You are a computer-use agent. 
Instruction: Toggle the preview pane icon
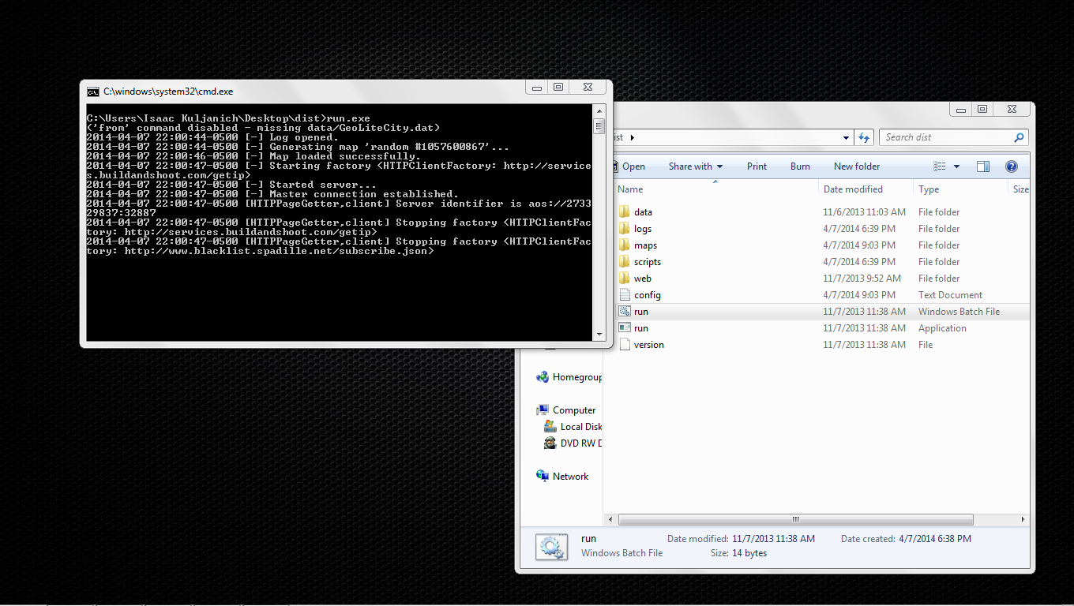click(x=982, y=166)
